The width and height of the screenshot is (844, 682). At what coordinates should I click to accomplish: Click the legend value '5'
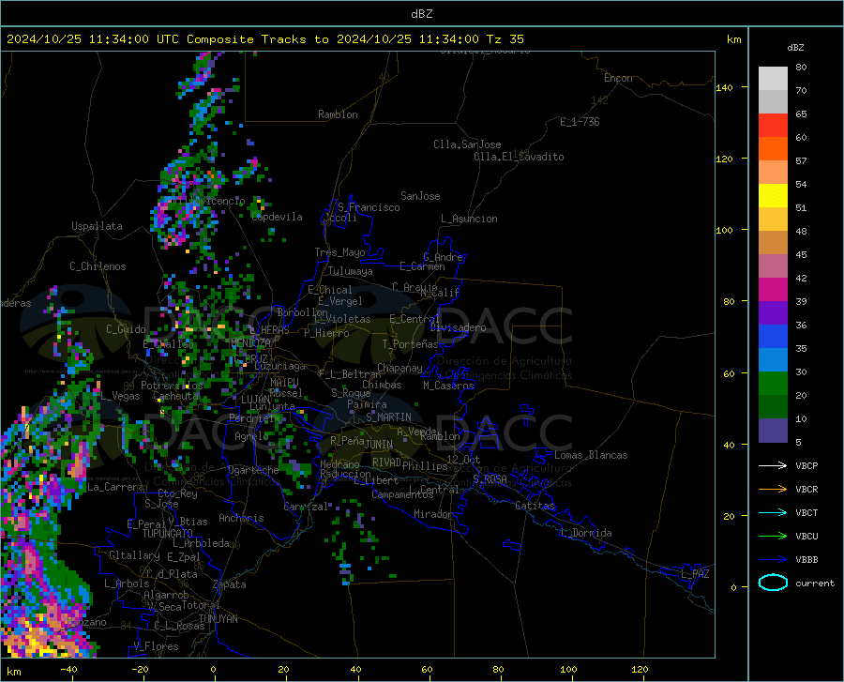click(x=798, y=443)
